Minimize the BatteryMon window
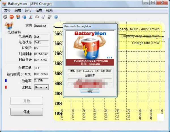The height and width of the screenshot is (132, 170). 146,3
